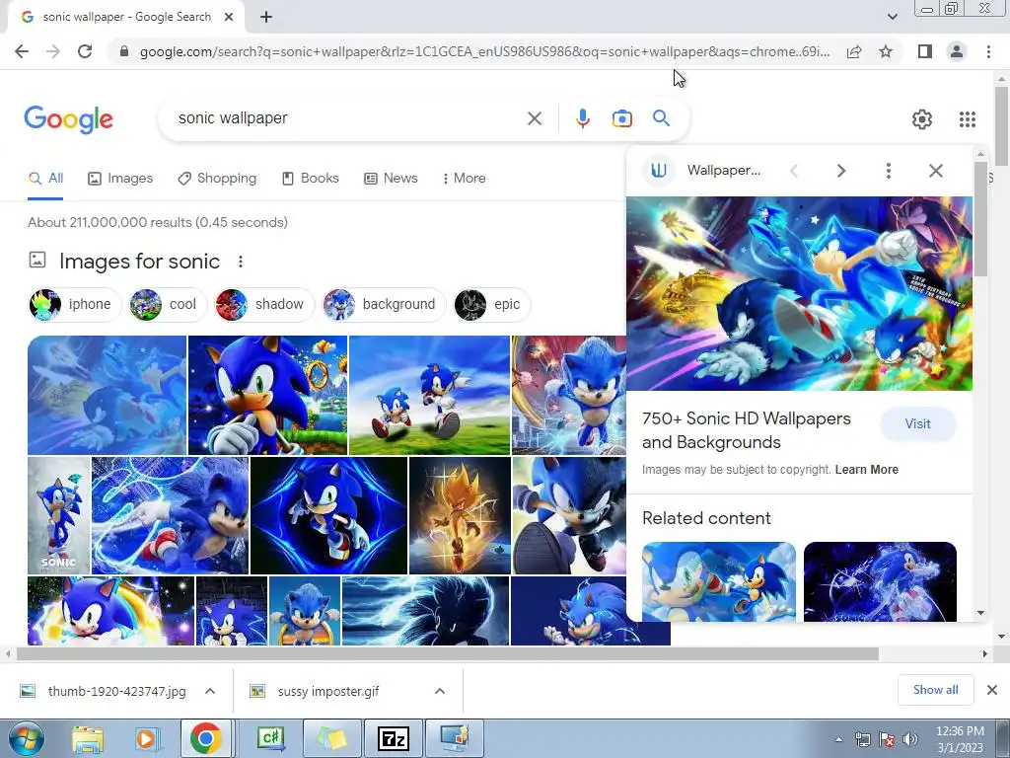Close the image preview panel
This screenshot has height=758, width=1010.
coord(936,171)
